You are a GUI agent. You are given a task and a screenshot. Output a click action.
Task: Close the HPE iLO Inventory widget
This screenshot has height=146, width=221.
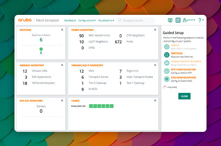pyautogui.click(x=62, y=100)
